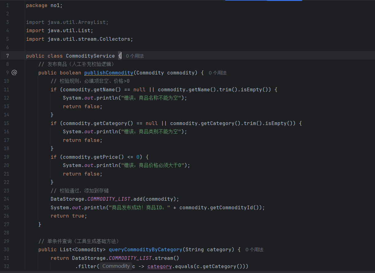Click the @ gutter icon beside publishCommodity
Image resolution: width=375 pixels, height=273 pixels.
point(14,73)
